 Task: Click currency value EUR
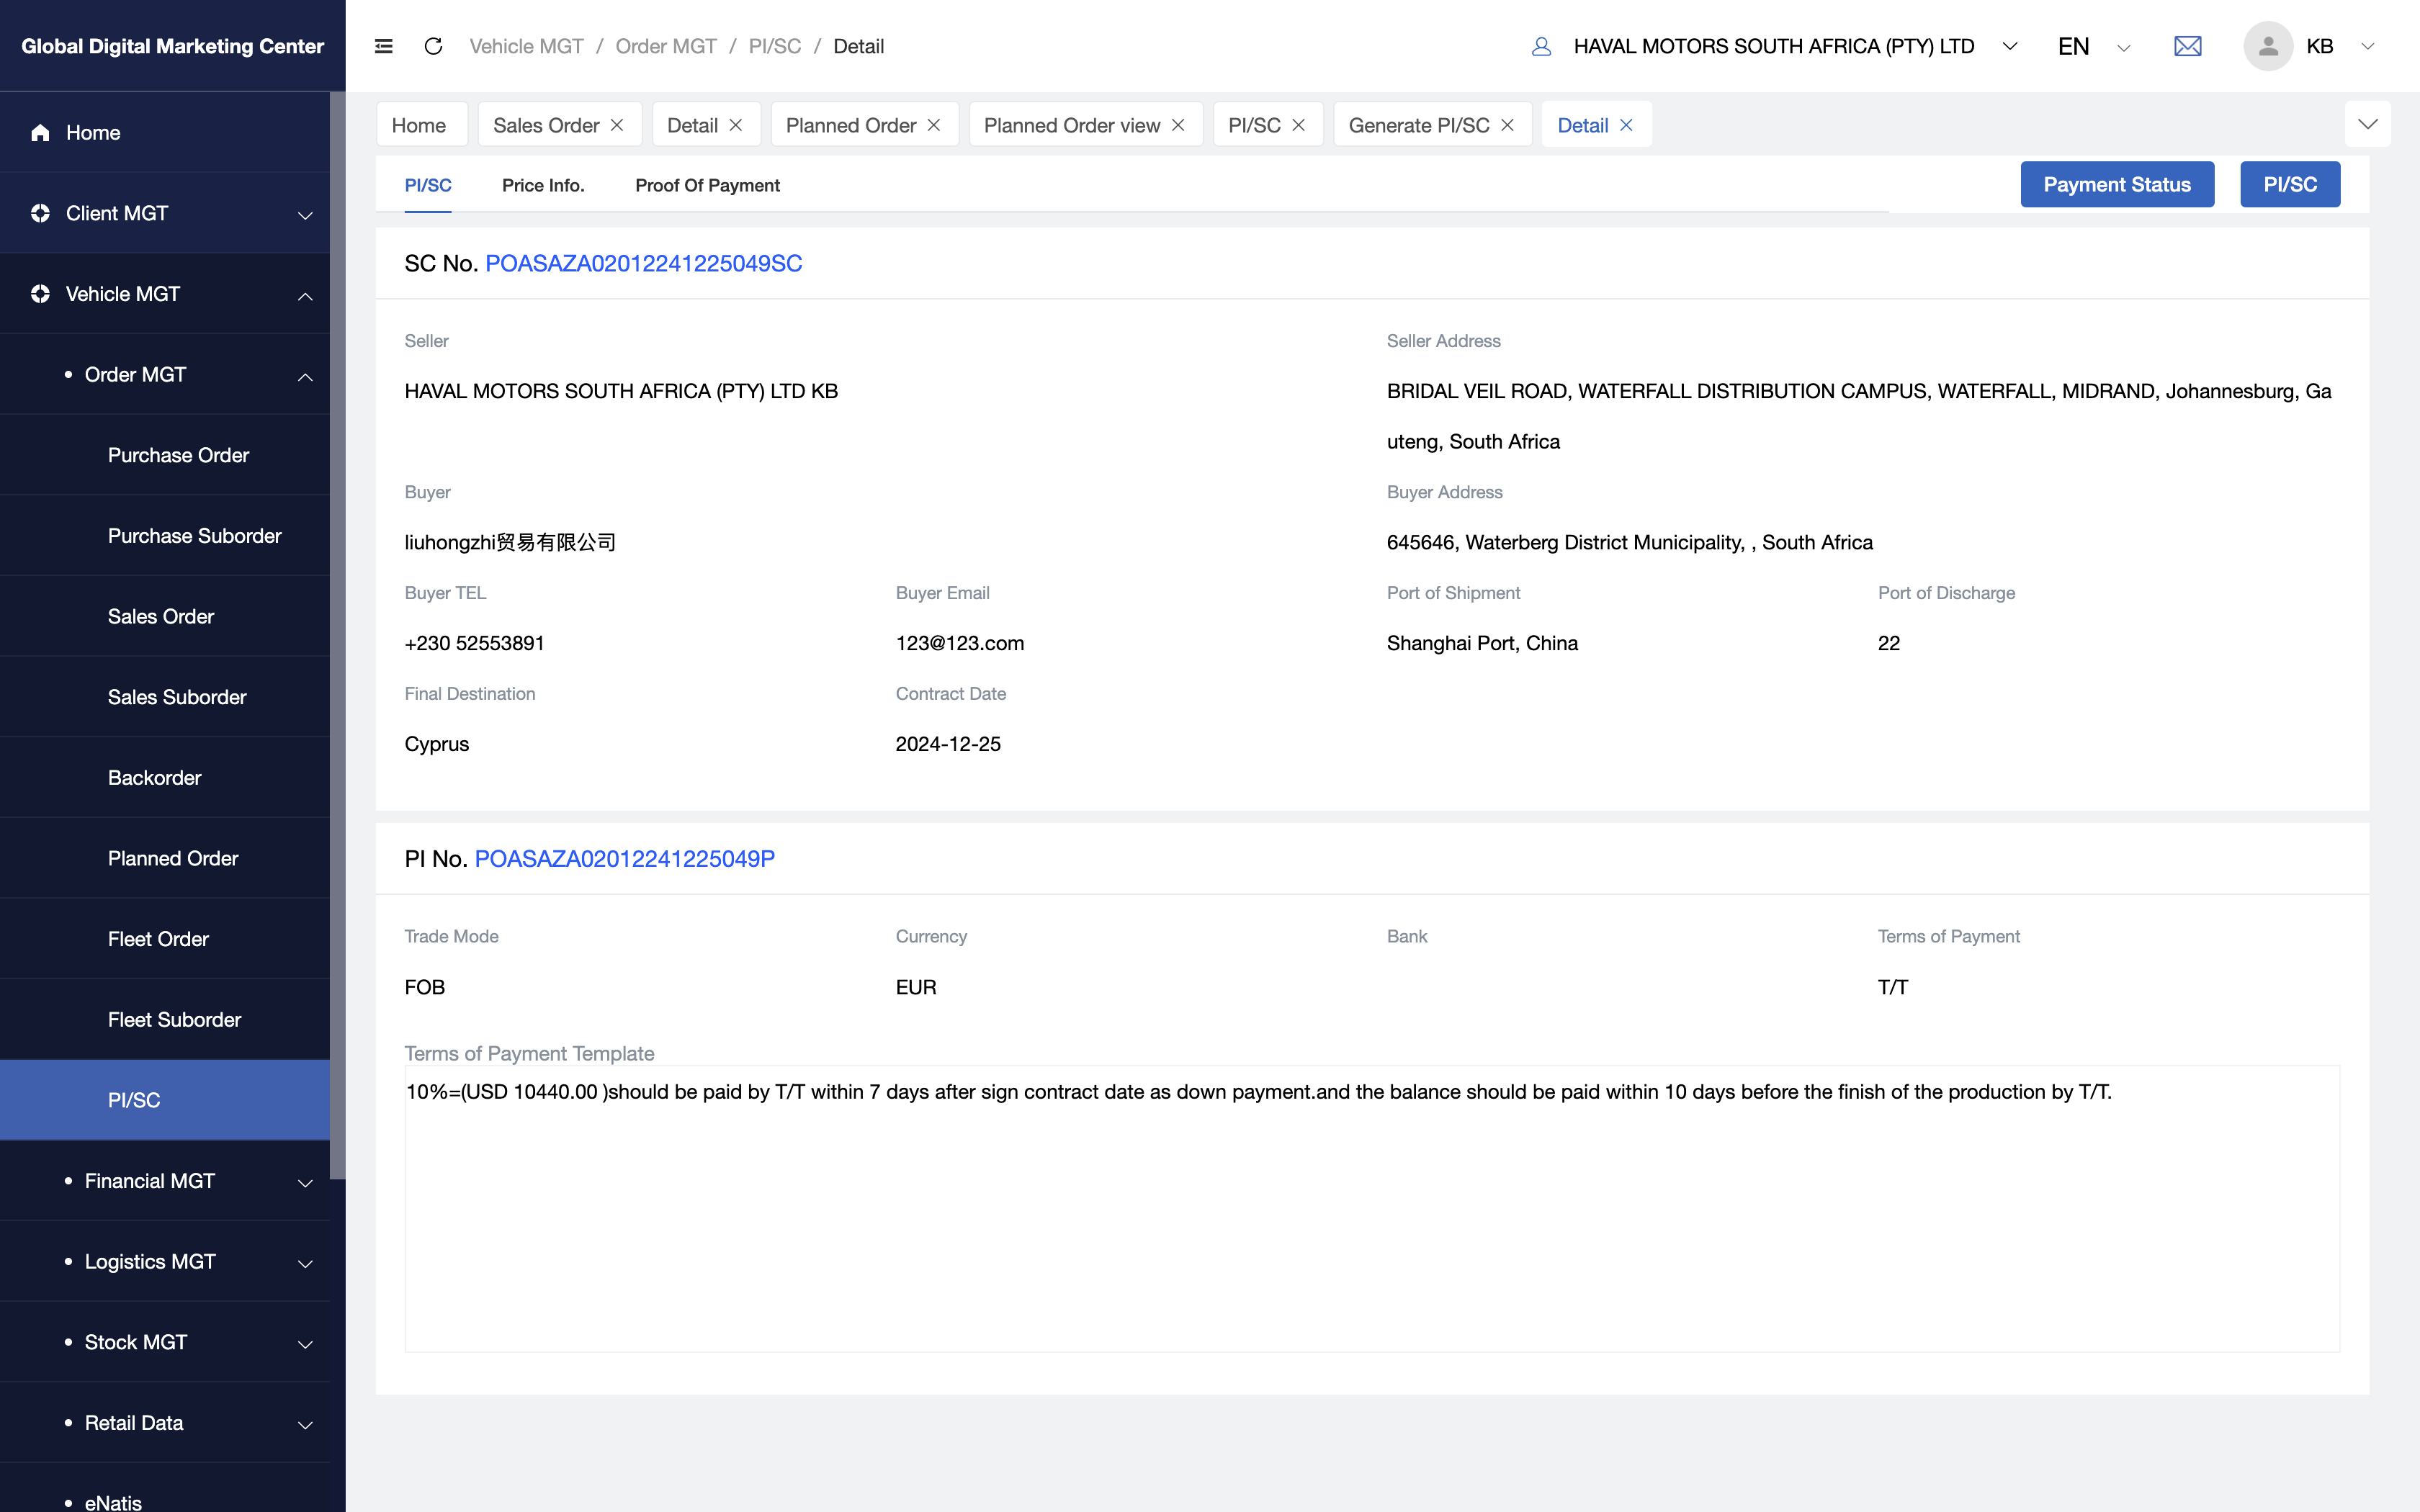tap(916, 987)
